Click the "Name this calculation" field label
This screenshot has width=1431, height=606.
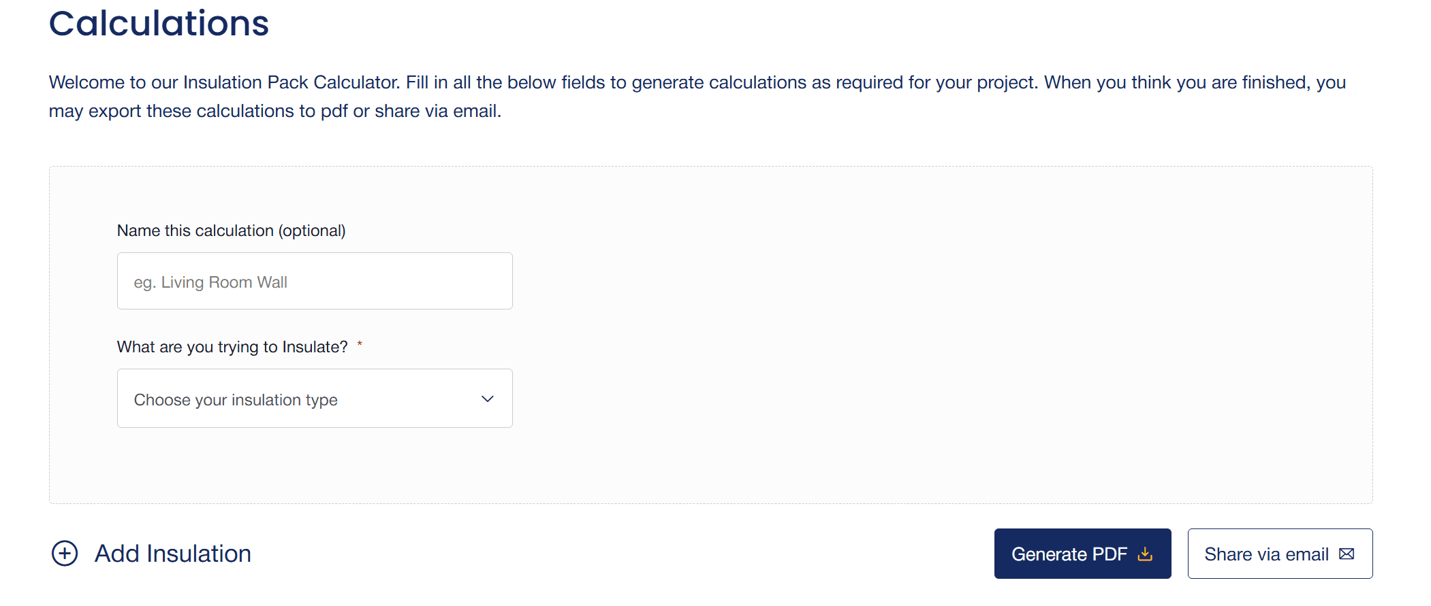coord(195,231)
